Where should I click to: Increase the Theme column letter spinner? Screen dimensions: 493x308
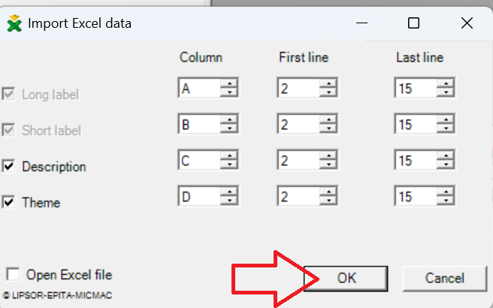coord(229,192)
